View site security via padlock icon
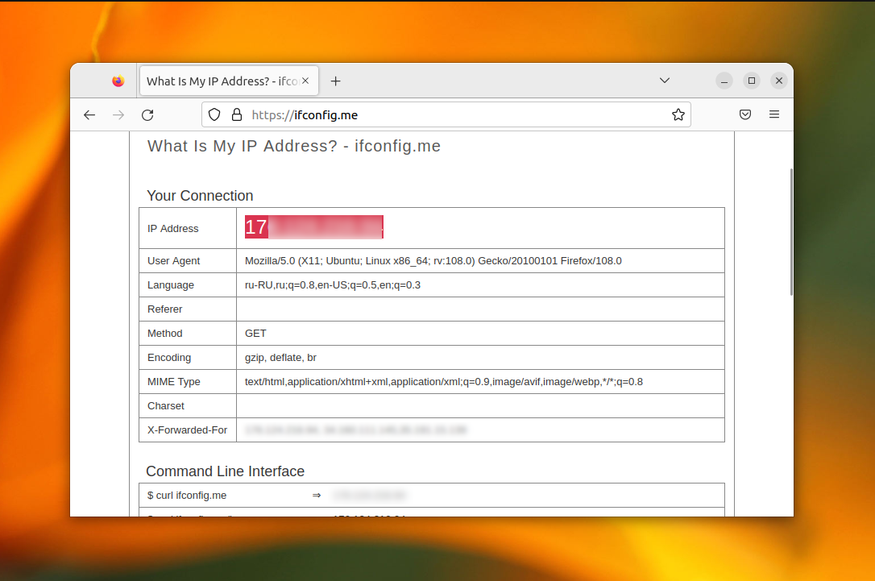Image resolution: width=875 pixels, height=581 pixels. (x=237, y=115)
